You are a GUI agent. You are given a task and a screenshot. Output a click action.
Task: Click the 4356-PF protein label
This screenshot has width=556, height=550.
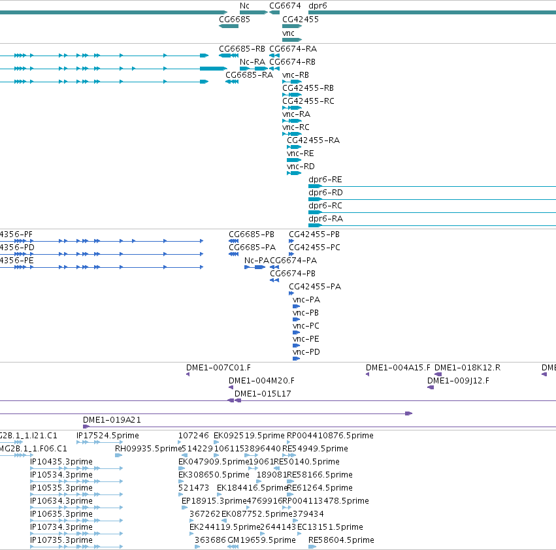[16, 234]
